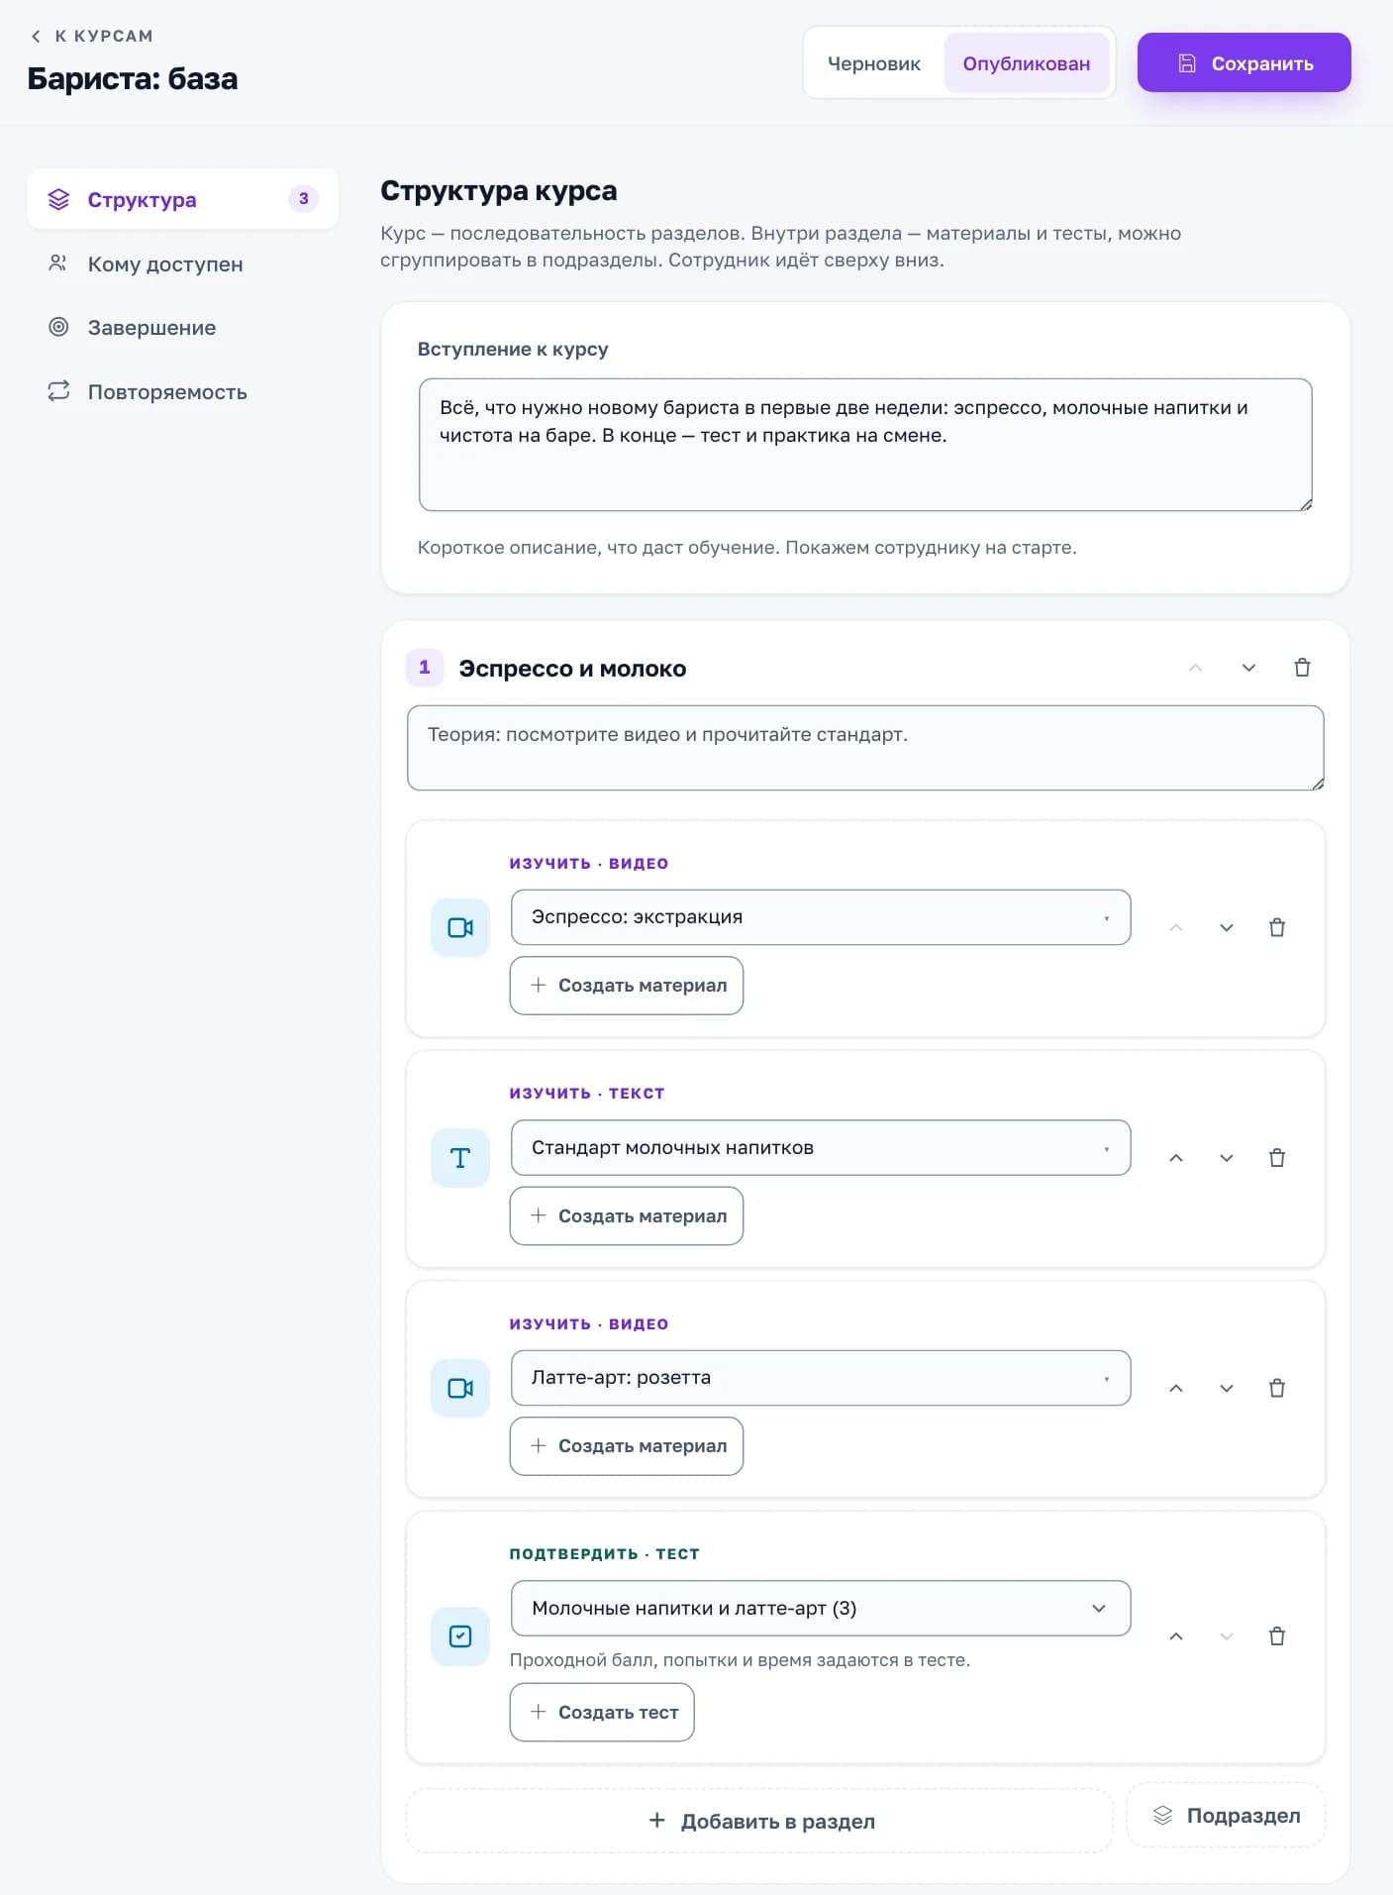Move Латте-арт: розетта item down

click(x=1227, y=1389)
